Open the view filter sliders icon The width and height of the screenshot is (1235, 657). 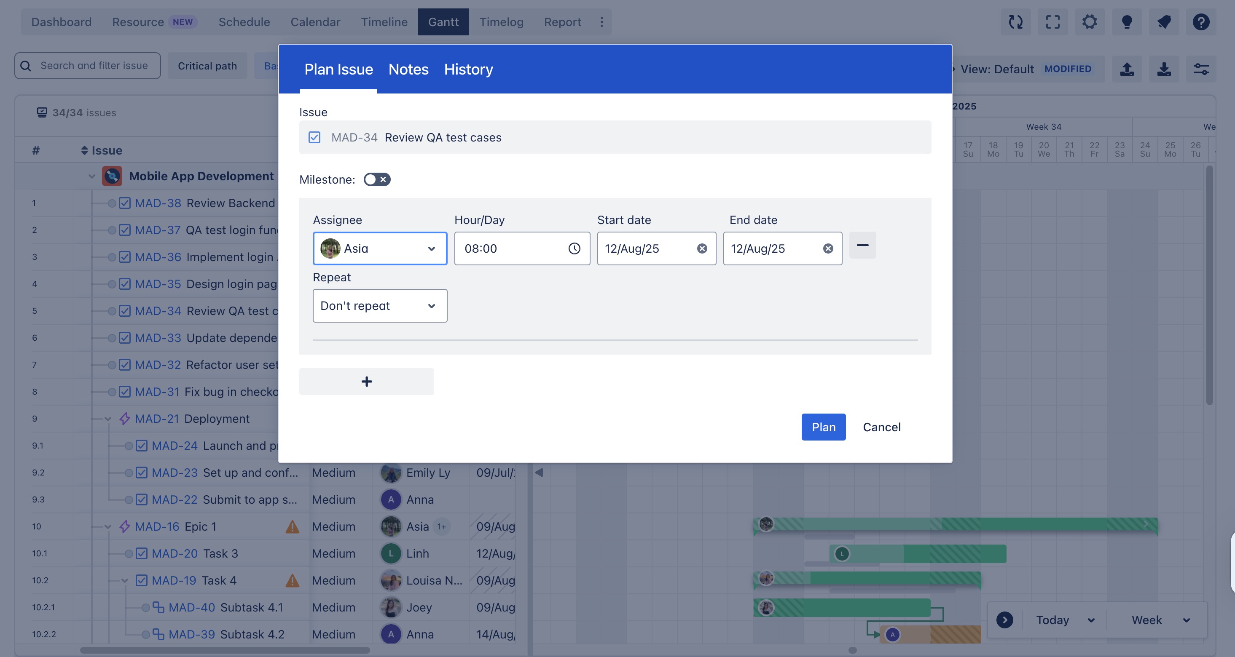(1201, 69)
